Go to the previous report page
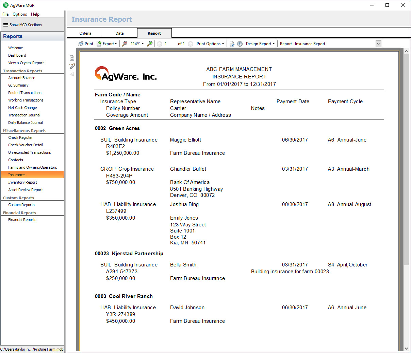Image resolution: width=411 pixels, height=353 pixels. pos(160,44)
